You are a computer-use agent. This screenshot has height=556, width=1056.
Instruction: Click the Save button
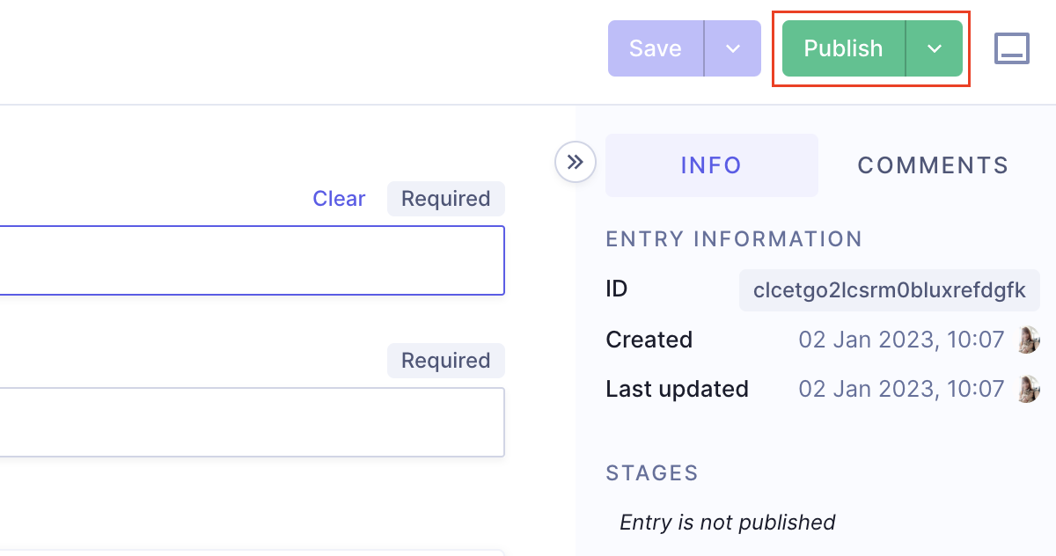[x=656, y=48]
